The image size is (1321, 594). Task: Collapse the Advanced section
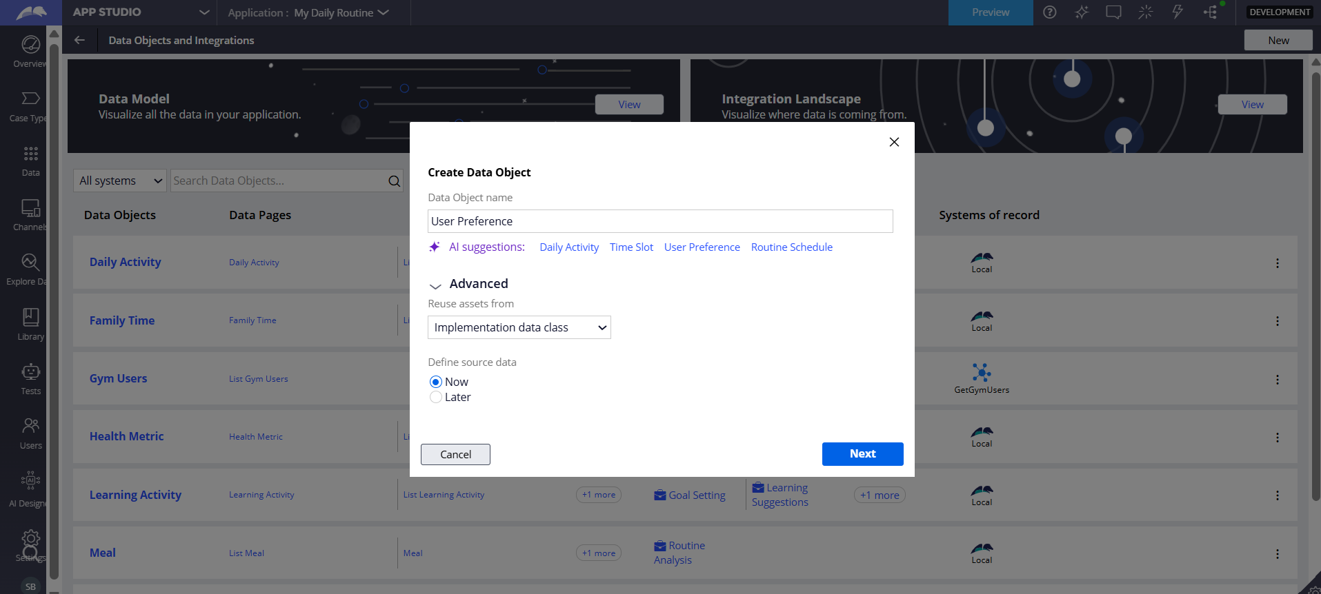point(435,285)
